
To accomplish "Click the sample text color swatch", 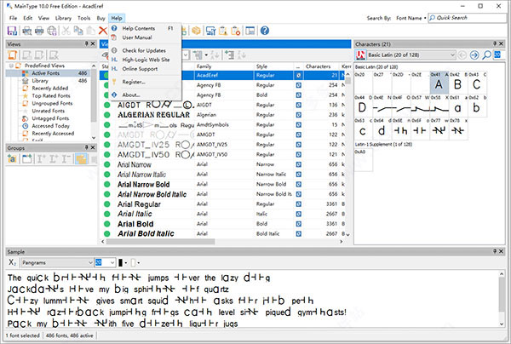I will click(x=121, y=263).
